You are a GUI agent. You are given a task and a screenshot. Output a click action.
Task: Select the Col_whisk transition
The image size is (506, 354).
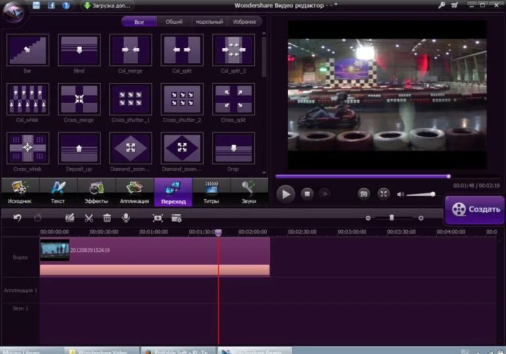[x=28, y=99]
